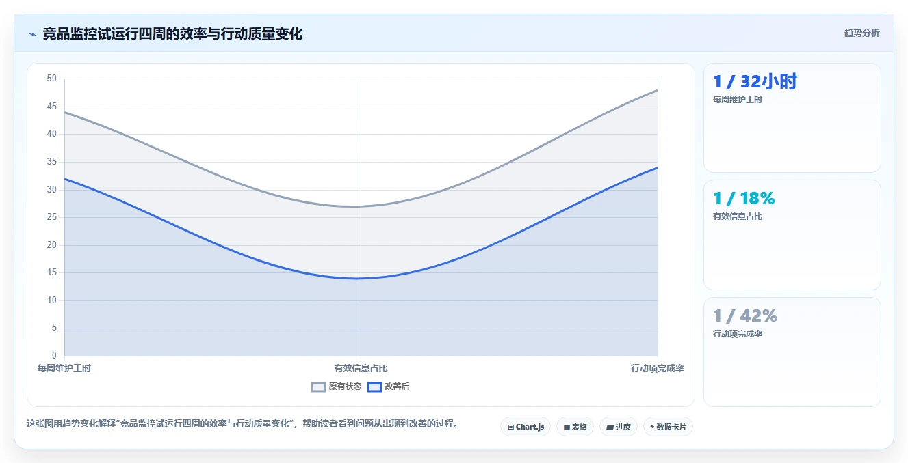
Task: Toggle the 改善后 legend entry
Action: [389, 387]
